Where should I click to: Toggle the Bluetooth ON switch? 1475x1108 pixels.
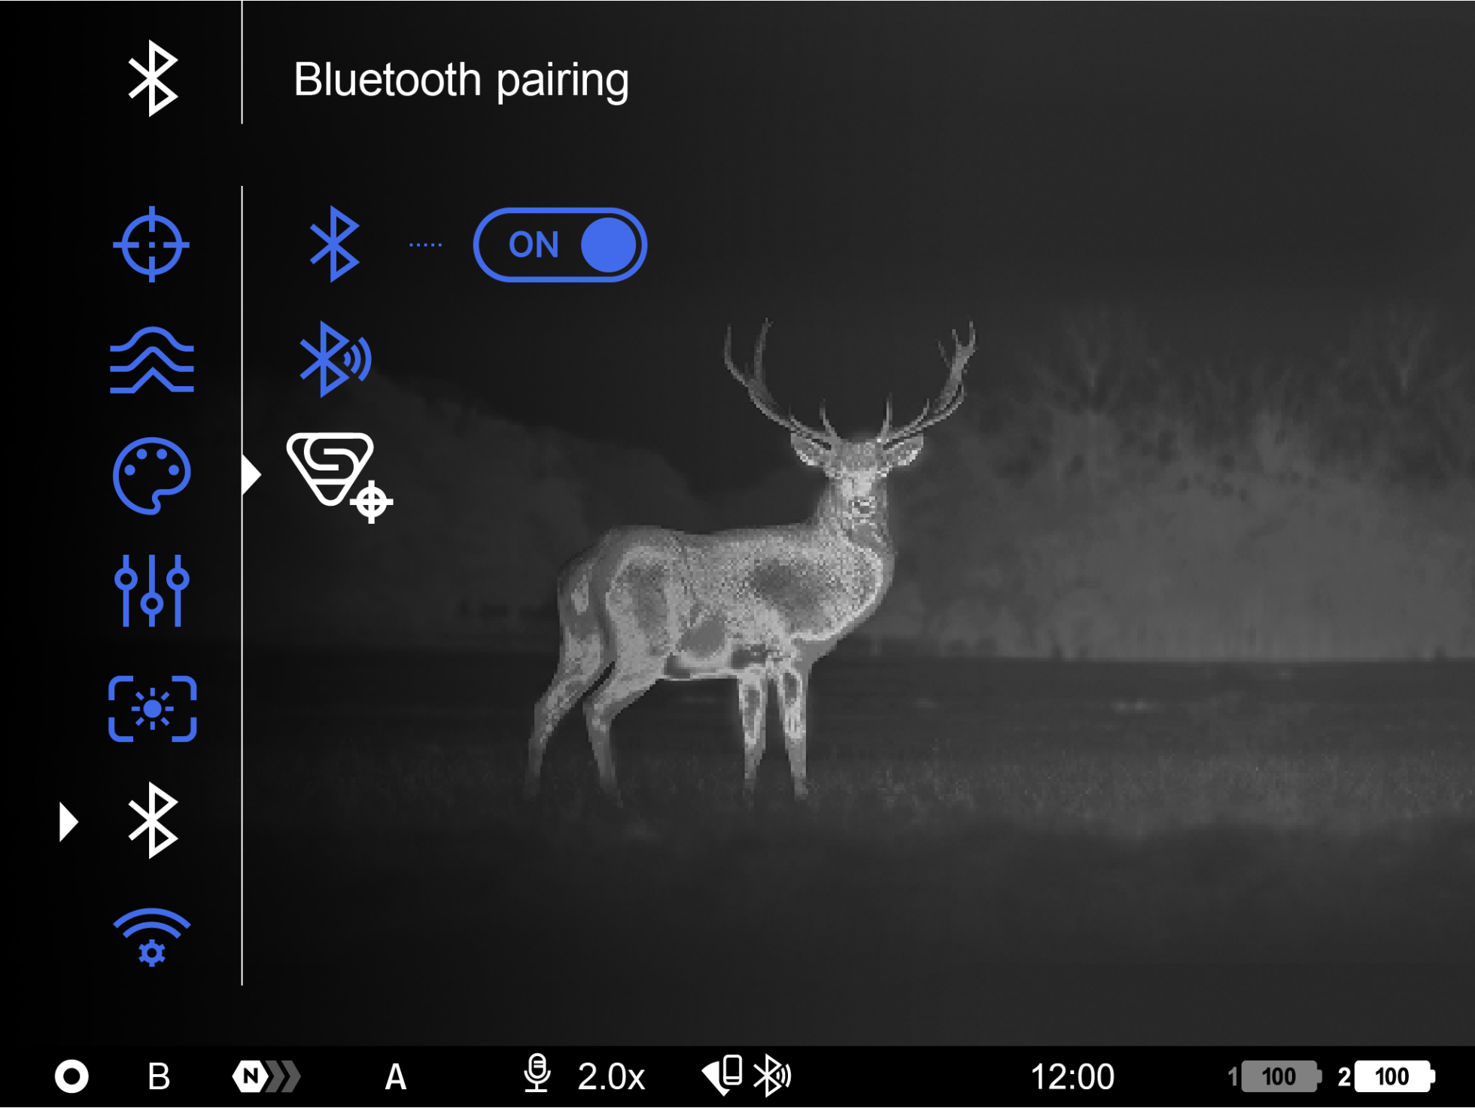click(x=560, y=245)
